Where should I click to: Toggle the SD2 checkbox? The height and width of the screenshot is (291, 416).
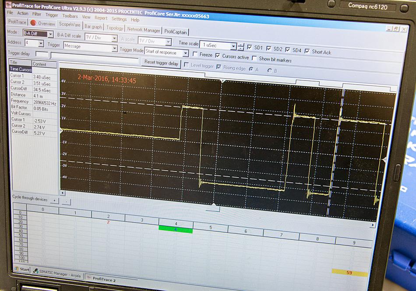(269, 48)
